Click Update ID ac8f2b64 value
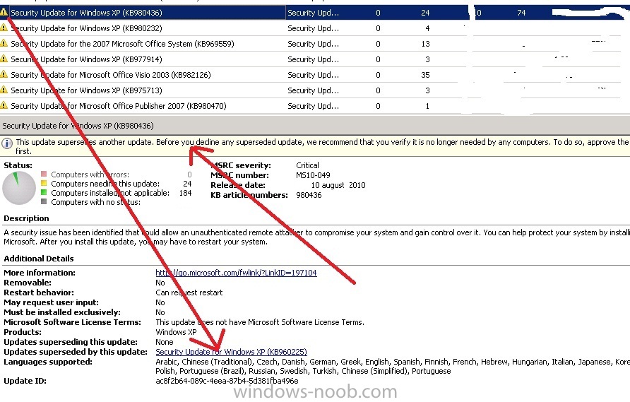This screenshot has height=402, width=630. point(227,381)
